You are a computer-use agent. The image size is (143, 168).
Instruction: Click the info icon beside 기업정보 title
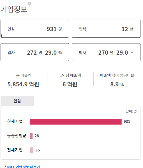click(29, 4)
